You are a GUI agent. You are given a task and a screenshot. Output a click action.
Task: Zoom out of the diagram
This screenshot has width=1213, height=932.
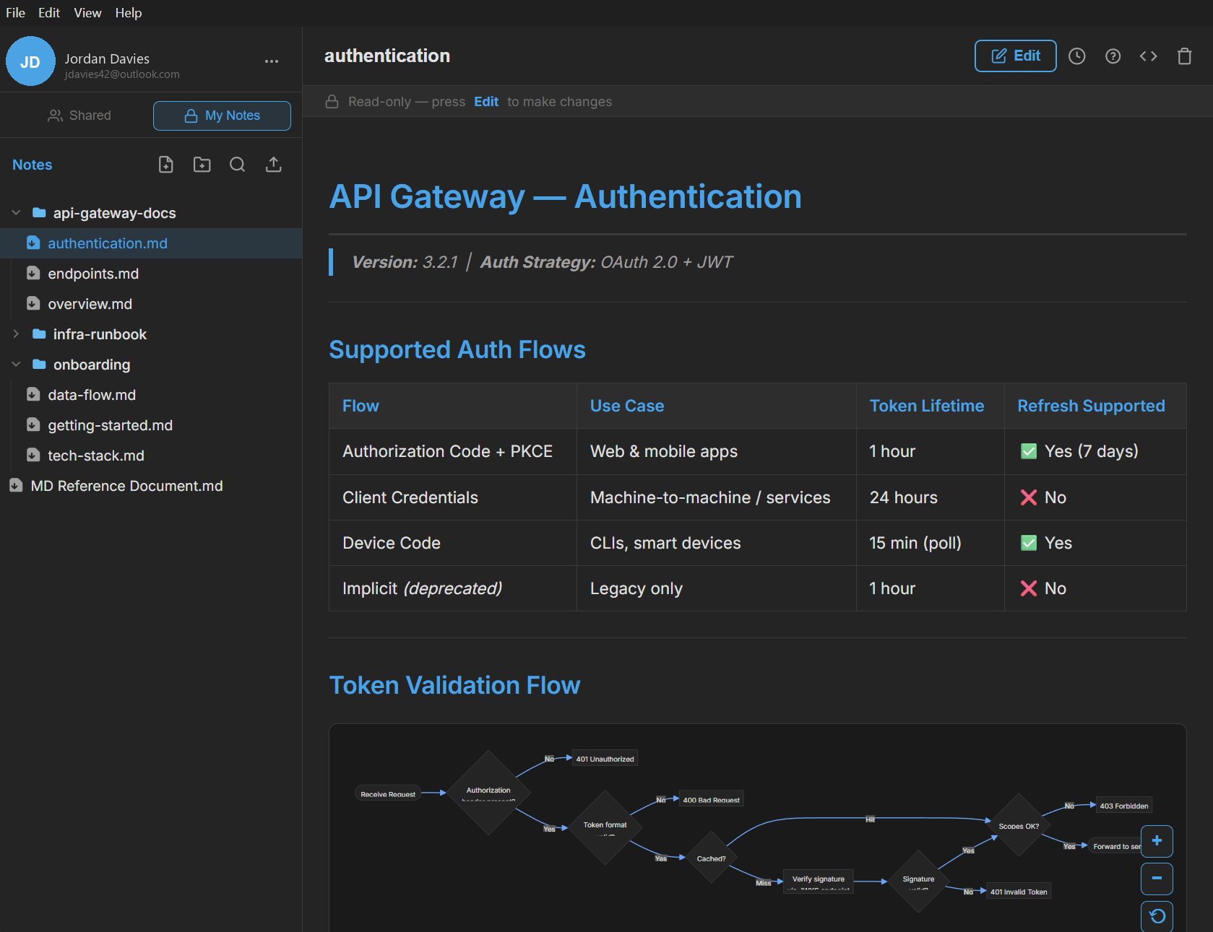[x=1157, y=879]
